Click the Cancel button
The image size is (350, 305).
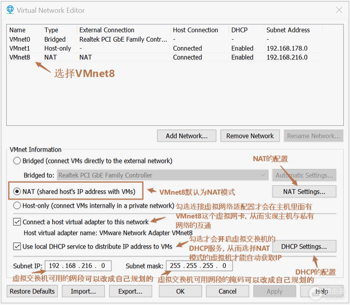(228, 291)
